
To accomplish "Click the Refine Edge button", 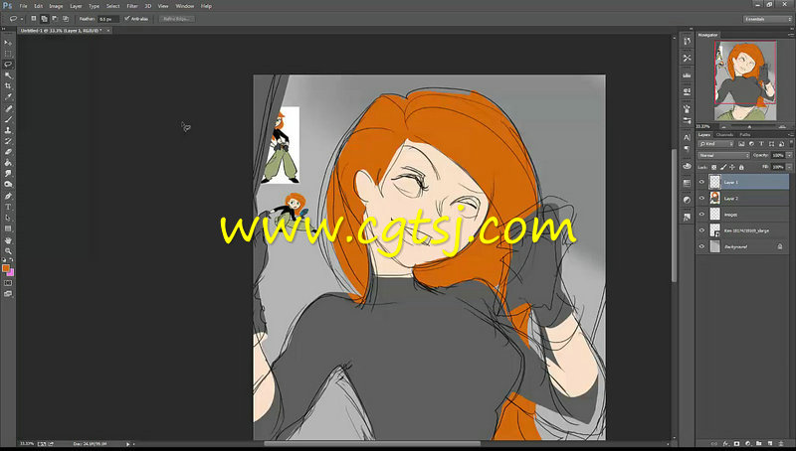I will pos(176,19).
